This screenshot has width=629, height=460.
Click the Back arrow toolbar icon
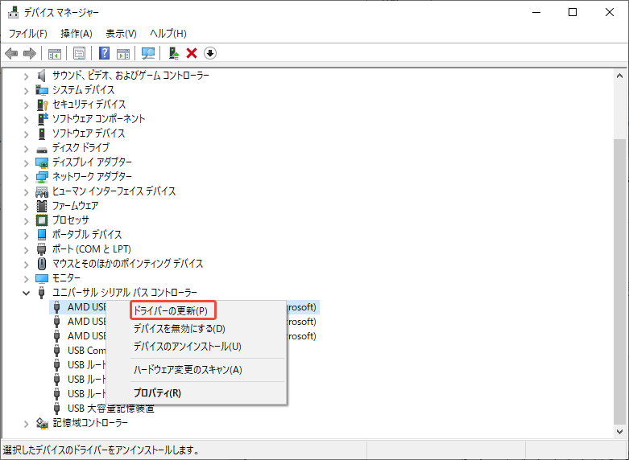click(x=11, y=53)
